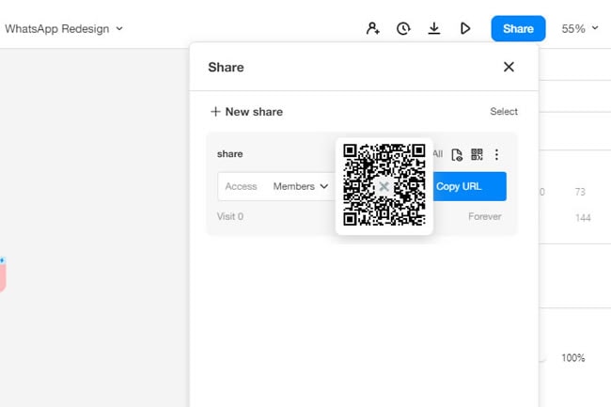
Task: Click the download icon in toolbar
Action: [x=434, y=28]
